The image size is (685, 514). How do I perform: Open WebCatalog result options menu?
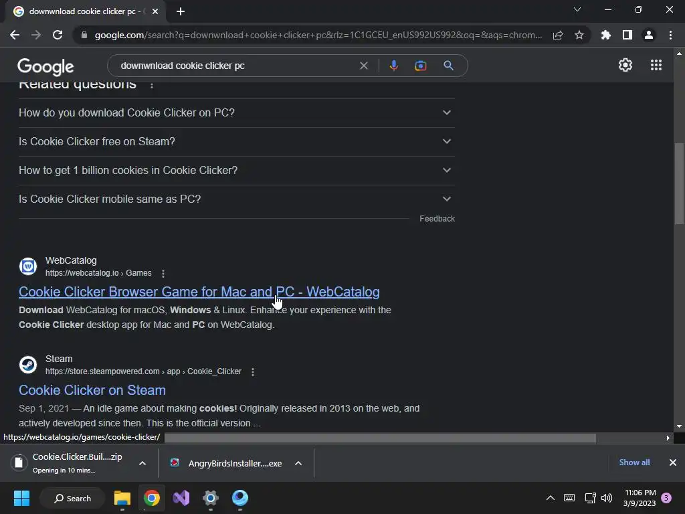(163, 273)
